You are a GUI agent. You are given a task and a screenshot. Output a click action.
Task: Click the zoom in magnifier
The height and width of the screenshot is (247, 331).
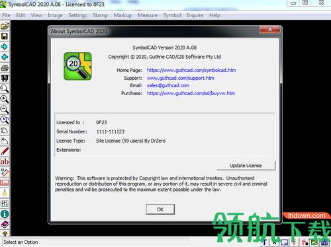pyautogui.click(x=5, y=99)
